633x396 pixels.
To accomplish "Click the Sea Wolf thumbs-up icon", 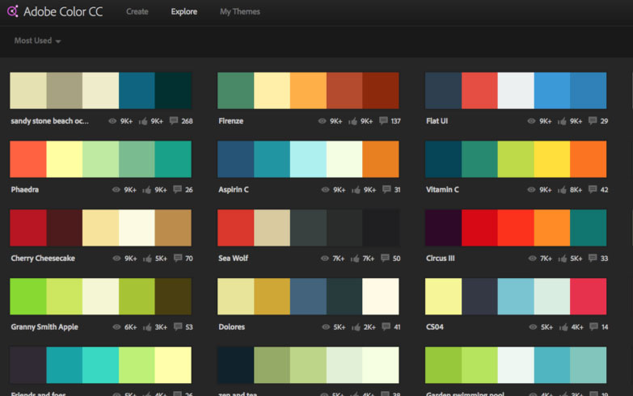I will 355,258.
